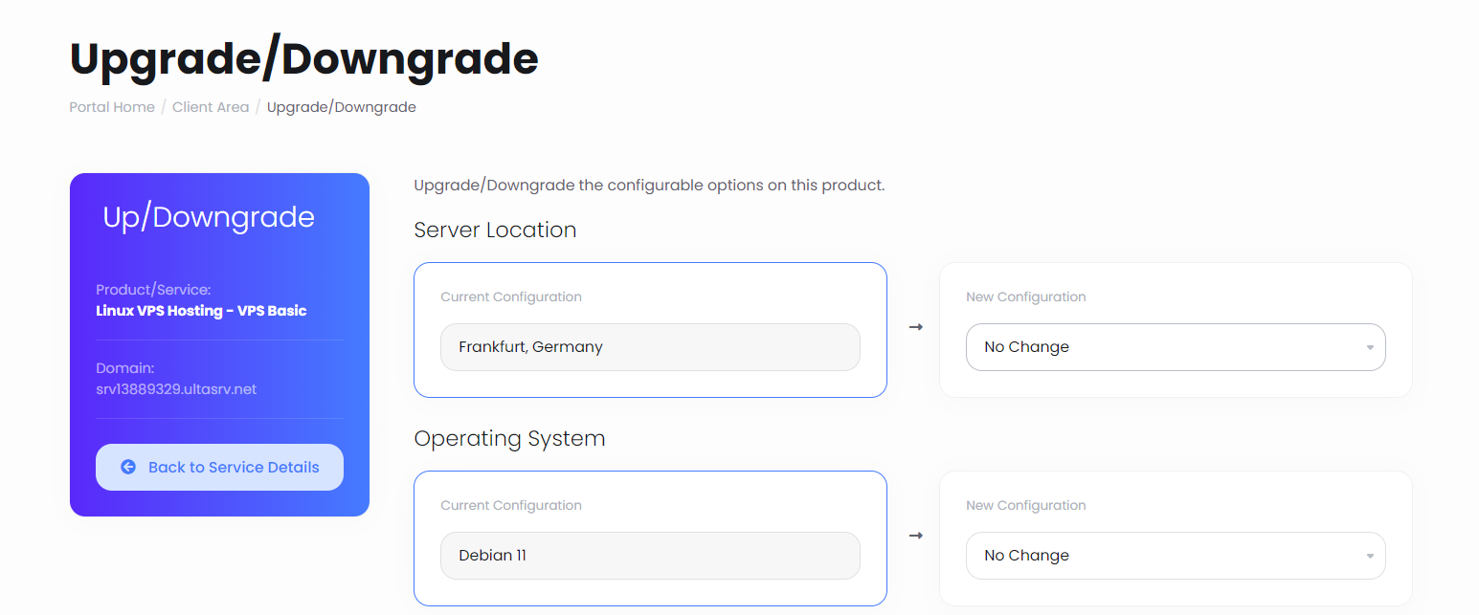
Task: Open the Server Location dropdown chevron
Action: click(1369, 346)
